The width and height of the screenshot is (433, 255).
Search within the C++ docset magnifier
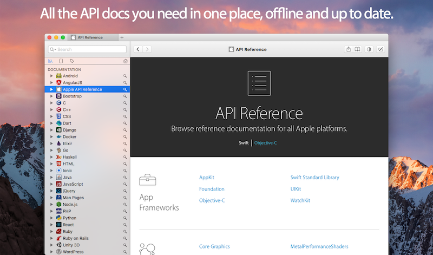click(x=125, y=110)
